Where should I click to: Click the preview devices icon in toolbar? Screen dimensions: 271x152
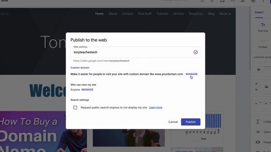pyautogui.click(x=222, y=1)
